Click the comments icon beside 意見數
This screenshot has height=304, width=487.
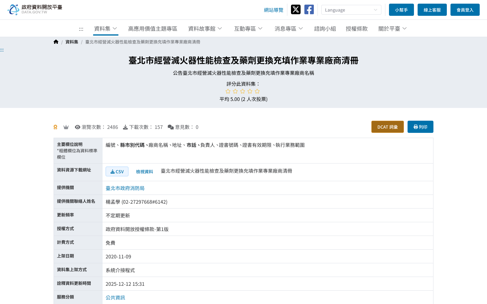pyautogui.click(x=171, y=127)
